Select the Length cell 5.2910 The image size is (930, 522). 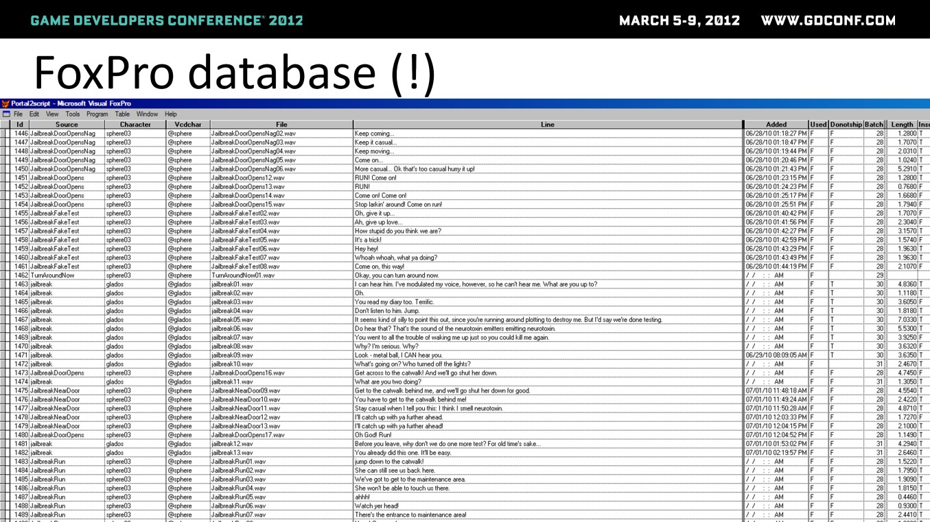[902, 169]
